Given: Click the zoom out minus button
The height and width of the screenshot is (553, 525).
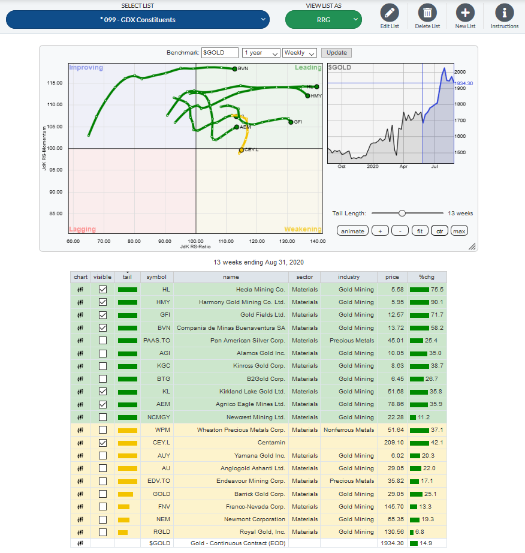Looking at the screenshot, I should click(x=400, y=231).
